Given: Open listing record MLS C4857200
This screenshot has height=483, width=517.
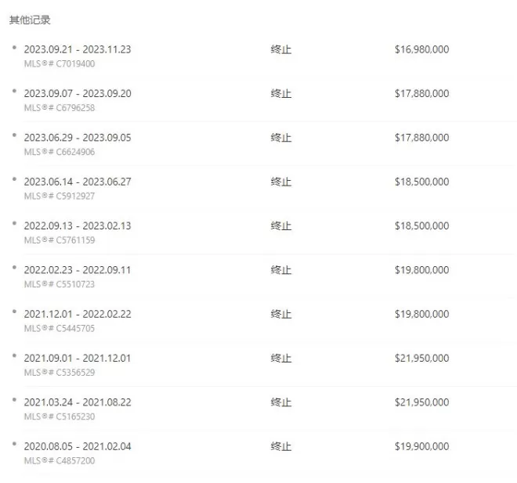Looking at the screenshot, I should click(x=60, y=460).
